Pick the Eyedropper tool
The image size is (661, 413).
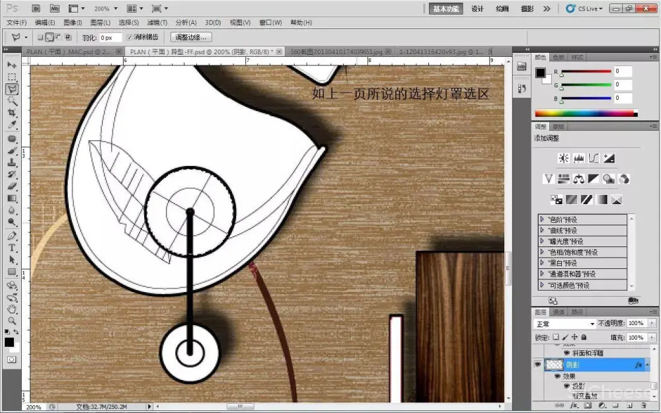pos(12,125)
